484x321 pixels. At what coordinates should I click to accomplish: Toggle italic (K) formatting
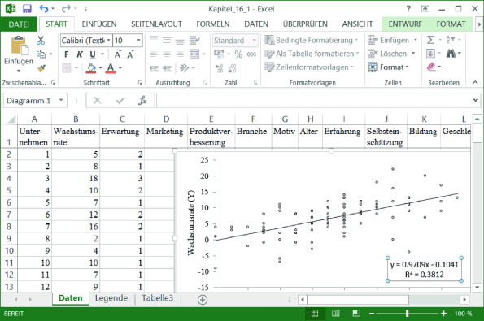[80, 54]
